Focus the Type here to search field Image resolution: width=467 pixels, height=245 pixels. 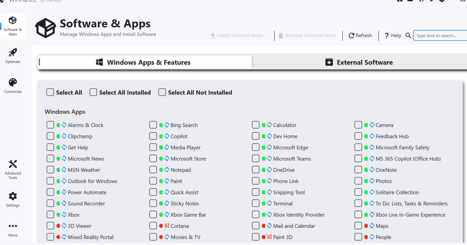(440, 35)
